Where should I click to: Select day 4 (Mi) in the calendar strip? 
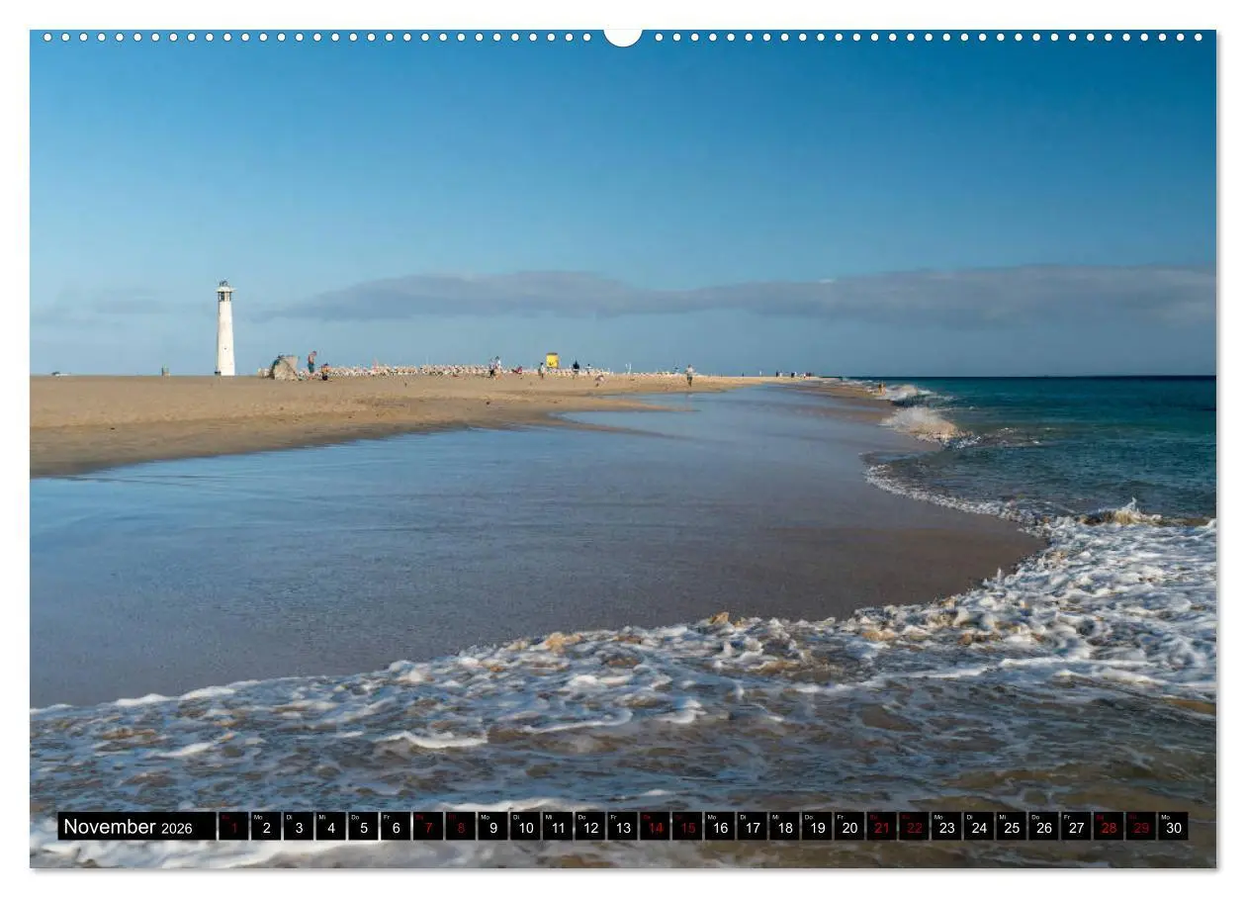click(330, 827)
